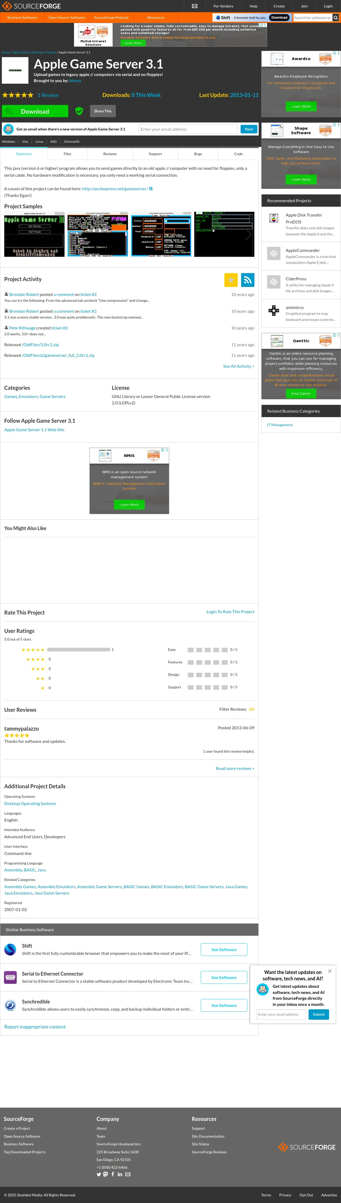Open first Apple Game Server screenshot thumbnail
This screenshot has width=341, height=1203.
[34, 234]
